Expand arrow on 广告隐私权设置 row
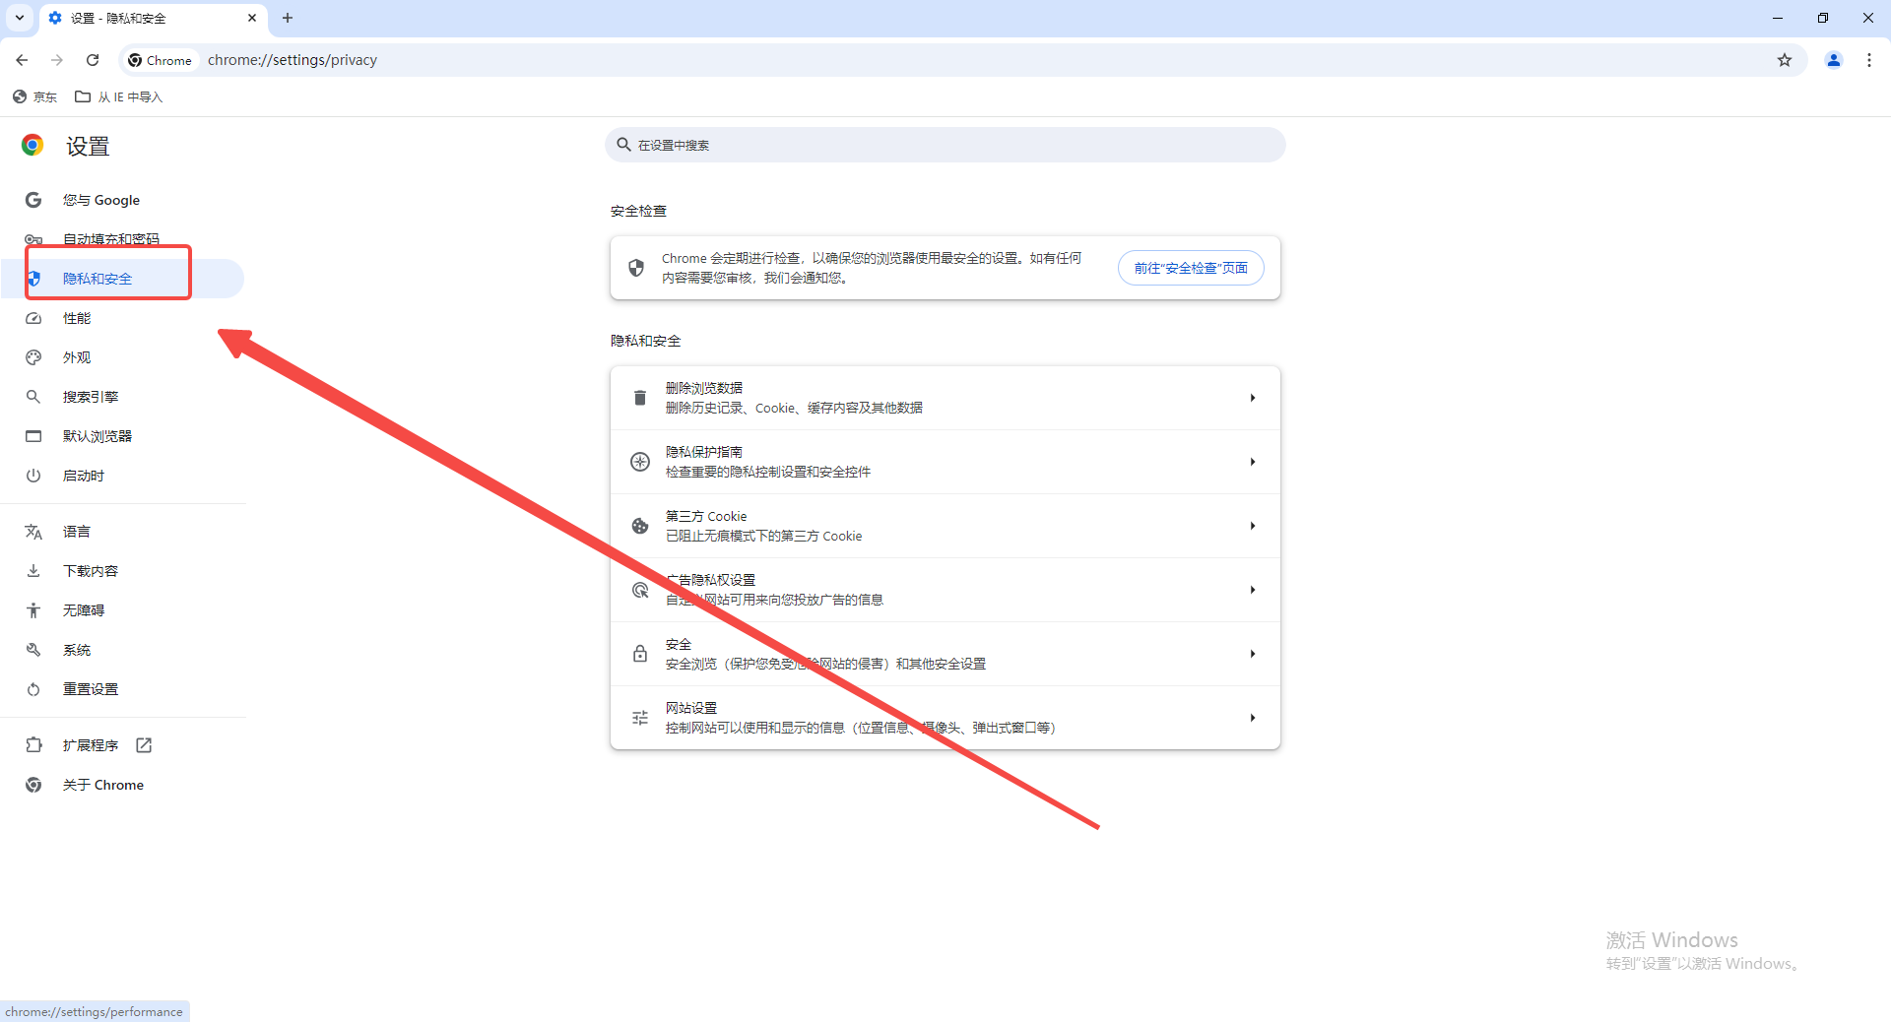 click(x=1253, y=590)
